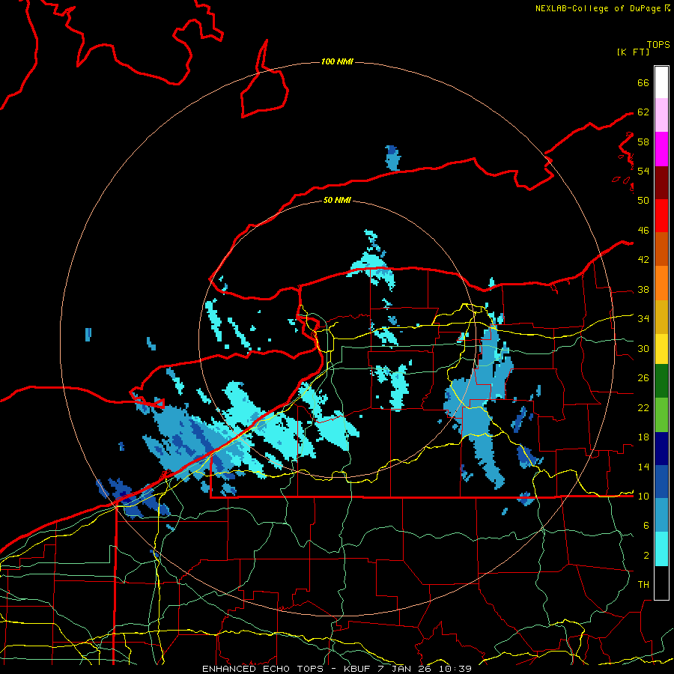Screen dimensions: 674x674
Task: Choose the dark orange legend color band
Action: pos(661,249)
